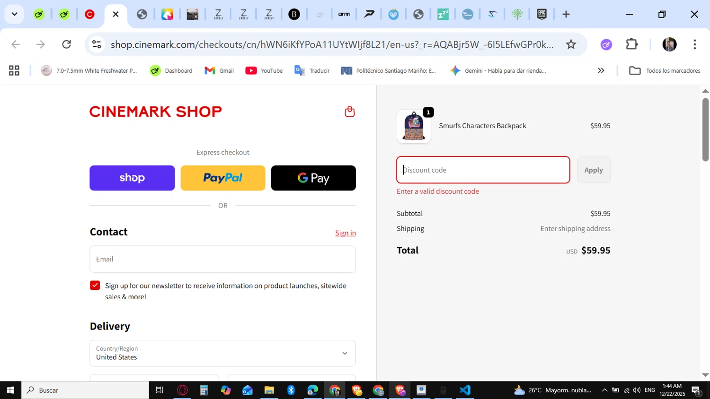The image size is (710, 399).
Task: Switch to the green Zzz tab
Action: [443, 14]
